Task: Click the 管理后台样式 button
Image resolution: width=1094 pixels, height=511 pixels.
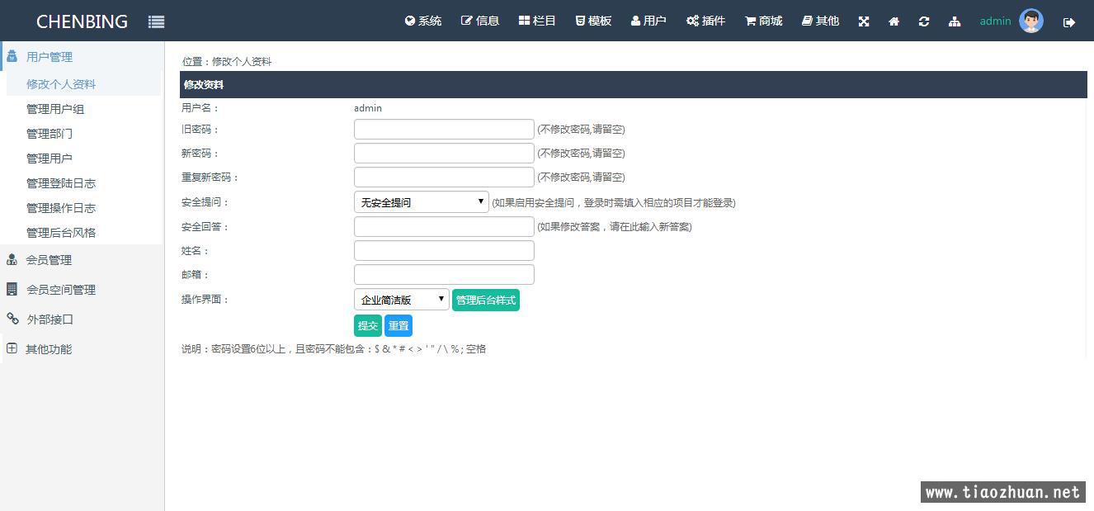Action: click(x=486, y=300)
